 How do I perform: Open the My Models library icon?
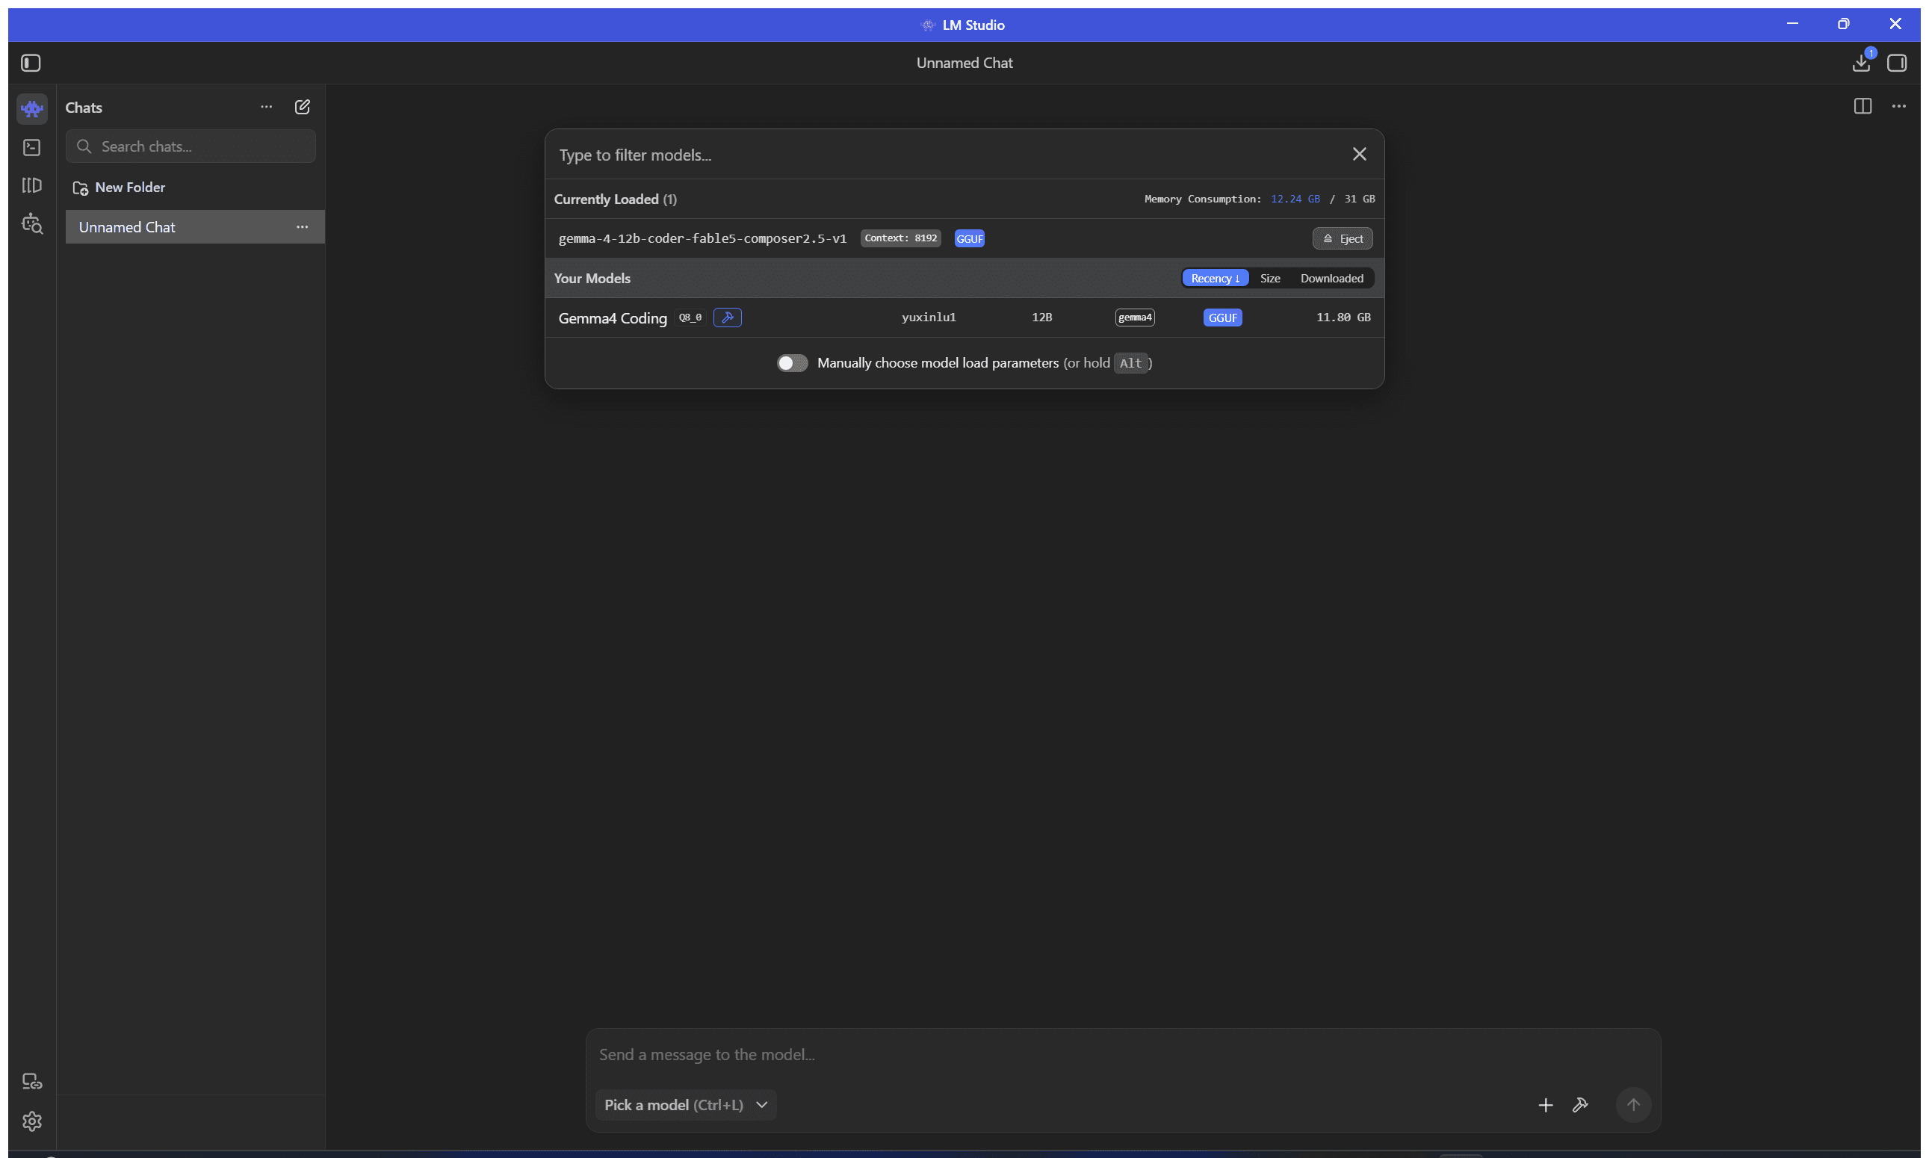pos(32,185)
